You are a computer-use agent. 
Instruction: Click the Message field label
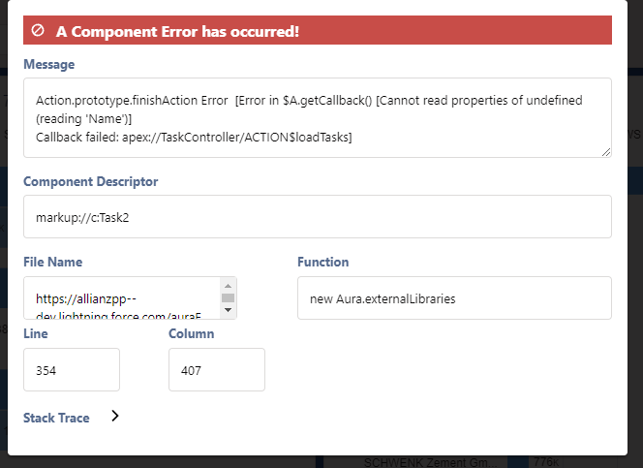[48, 64]
